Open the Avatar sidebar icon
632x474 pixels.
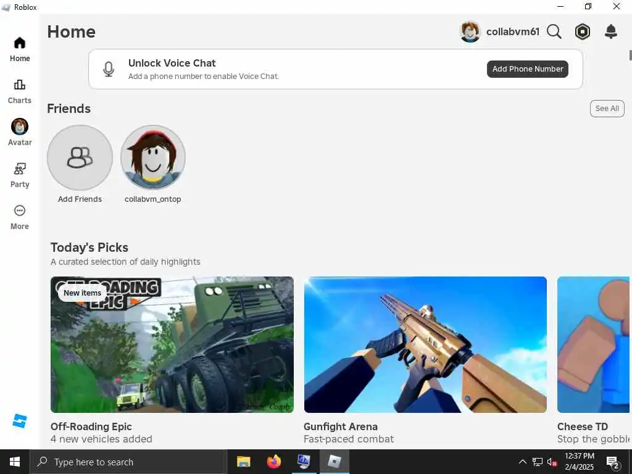click(19, 127)
